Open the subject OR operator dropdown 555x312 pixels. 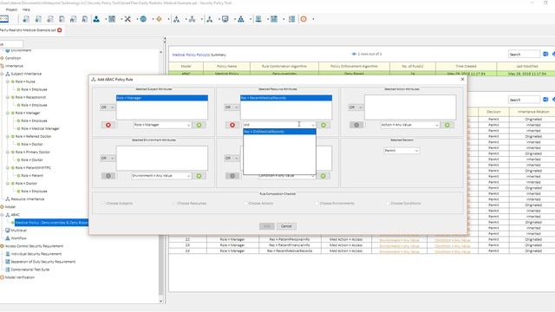pos(108,107)
